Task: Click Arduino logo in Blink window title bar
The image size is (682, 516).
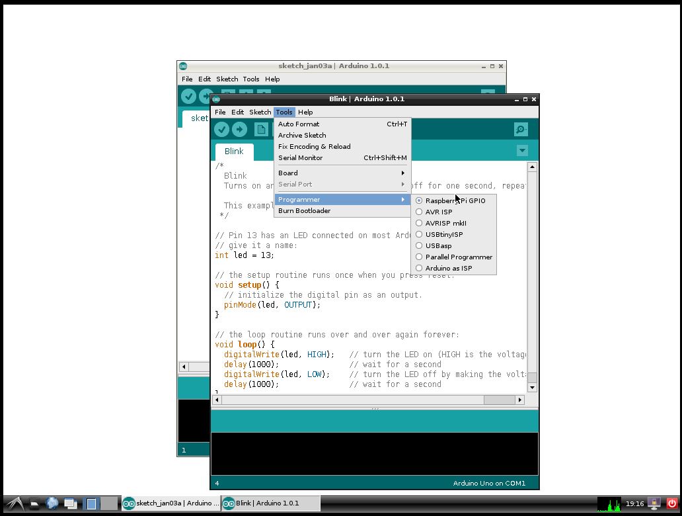Action: tap(216, 99)
